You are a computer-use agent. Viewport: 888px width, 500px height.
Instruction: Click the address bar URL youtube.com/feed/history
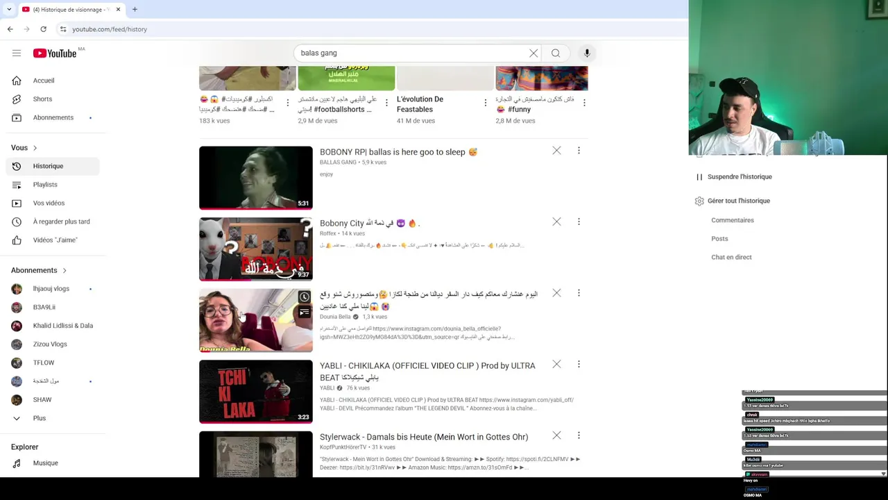tap(110, 29)
